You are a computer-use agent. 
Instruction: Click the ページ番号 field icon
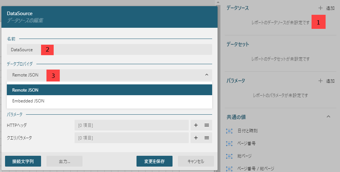[229, 144]
